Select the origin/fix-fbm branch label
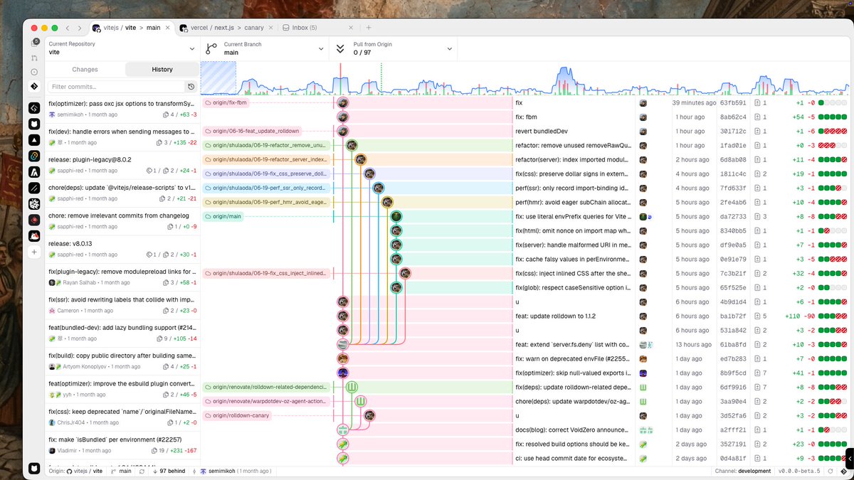854x480 pixels. click(225, 102)
